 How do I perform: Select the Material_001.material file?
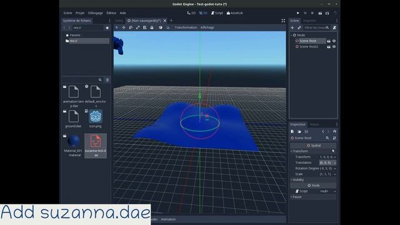coord(74,146)
